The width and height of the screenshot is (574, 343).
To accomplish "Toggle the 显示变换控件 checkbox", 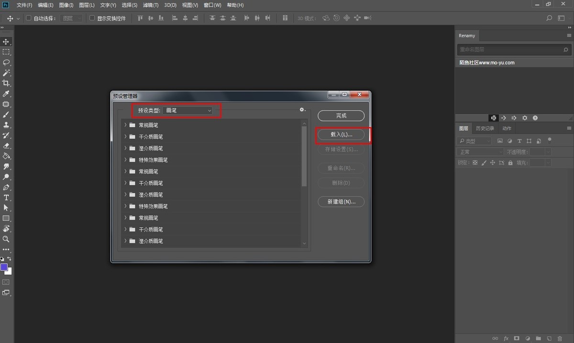I will pyautogui.click(x=92, y=18).
